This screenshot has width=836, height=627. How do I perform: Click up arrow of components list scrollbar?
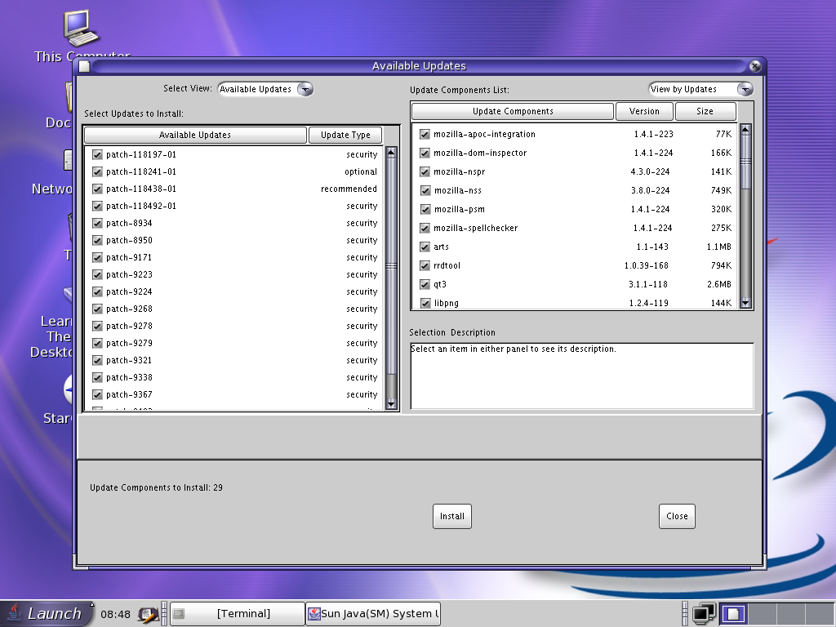[745, 130]
